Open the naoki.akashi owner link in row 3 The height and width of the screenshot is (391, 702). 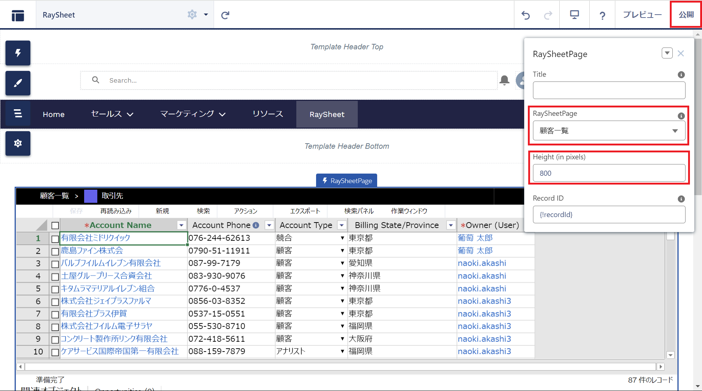pos(482,263)
